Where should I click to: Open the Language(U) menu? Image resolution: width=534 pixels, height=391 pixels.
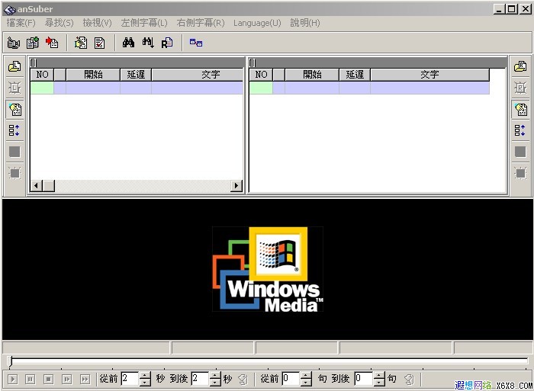[257, 23]
